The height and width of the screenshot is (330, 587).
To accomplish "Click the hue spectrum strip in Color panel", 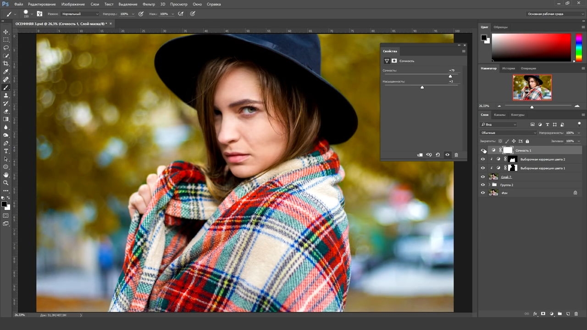I will (x=578, y=47).
